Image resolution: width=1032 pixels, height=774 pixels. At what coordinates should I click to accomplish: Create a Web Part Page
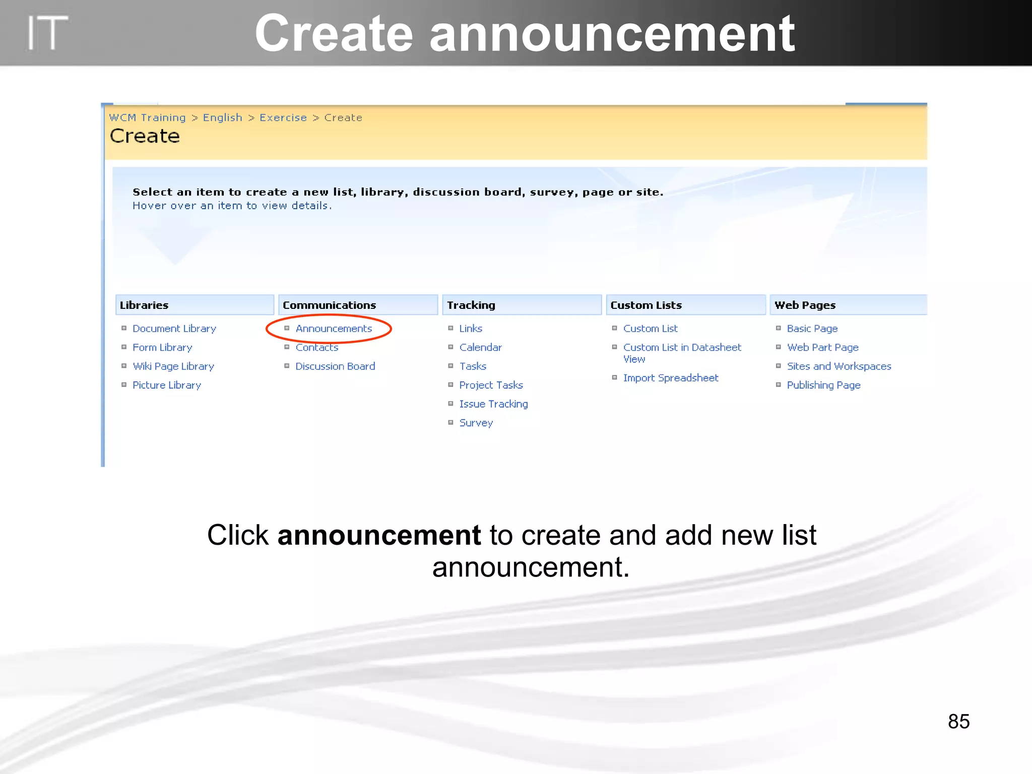[x=823, y=347]
